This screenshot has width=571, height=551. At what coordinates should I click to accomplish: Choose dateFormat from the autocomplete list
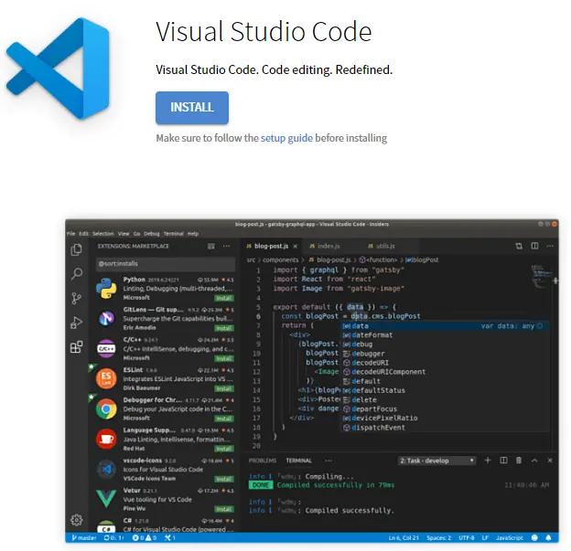pyautogui.click(x=372, y=335)
